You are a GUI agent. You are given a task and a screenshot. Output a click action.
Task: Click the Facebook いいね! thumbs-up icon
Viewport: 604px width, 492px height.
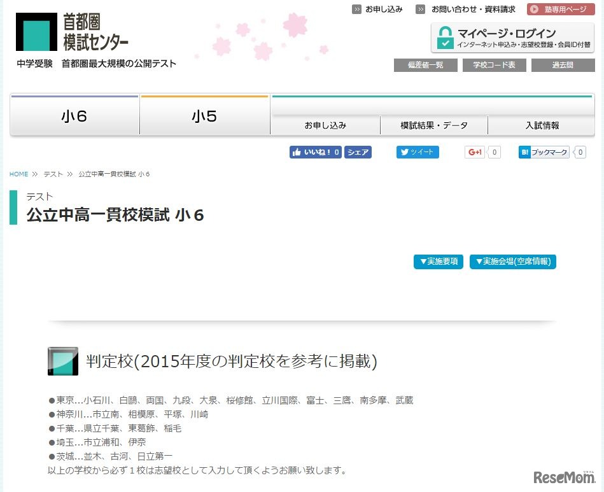tap(298, 152)
